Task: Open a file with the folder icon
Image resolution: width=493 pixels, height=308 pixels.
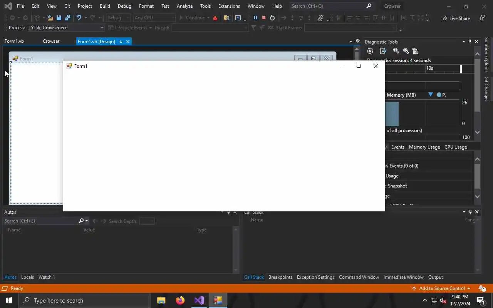Action: point(50,18)
